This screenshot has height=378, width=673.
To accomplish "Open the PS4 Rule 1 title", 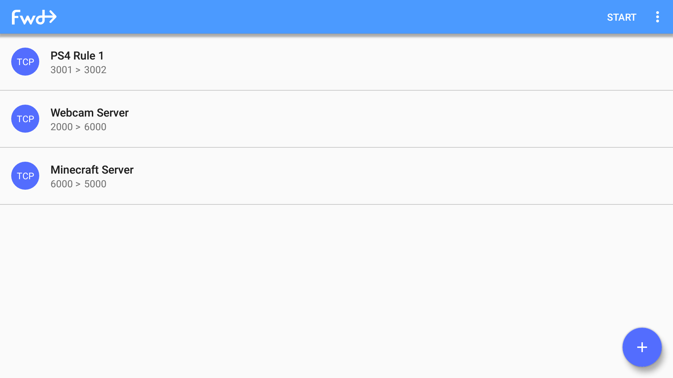I will (77, 56).
